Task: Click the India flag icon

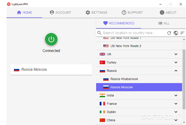Action: pos(102,95)
